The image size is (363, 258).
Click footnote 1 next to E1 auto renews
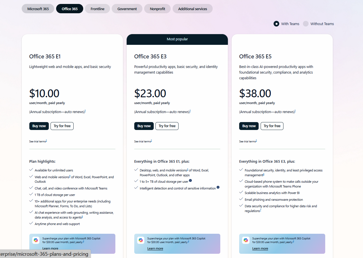[85, 111]
